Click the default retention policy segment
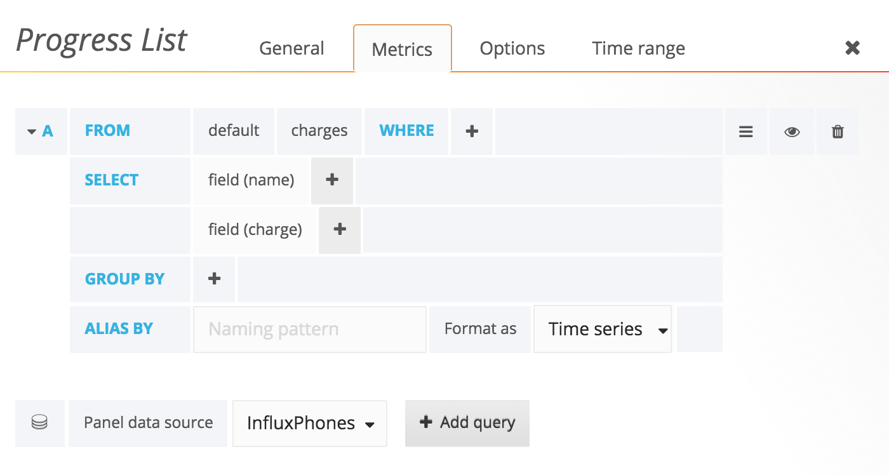Image resolution: width=889 pixels, height=475 pixels. coord(234,131)
